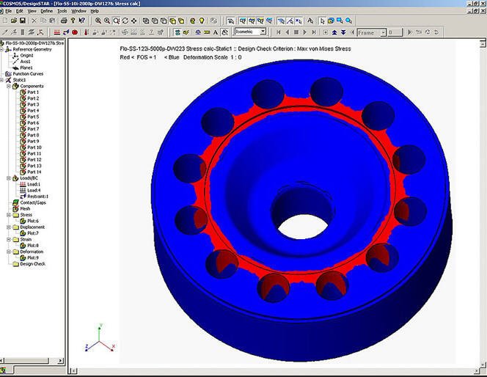487x377 pixels.
Task: Collapse the Stress folder
Action: click(9, 215)
